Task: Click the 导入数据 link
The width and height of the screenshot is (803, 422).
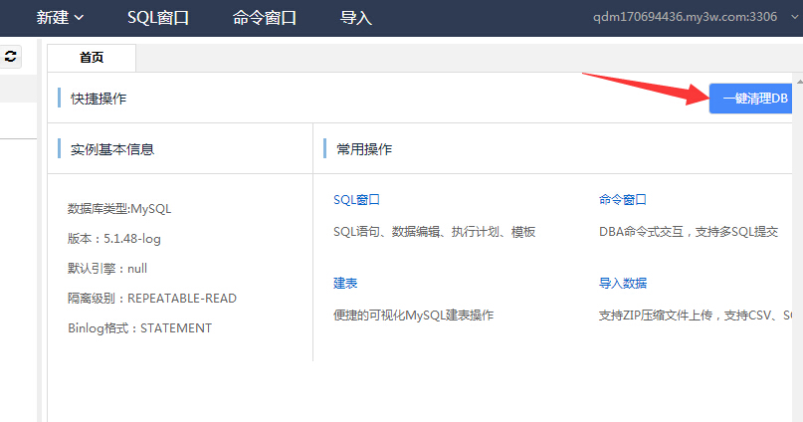Action: click(x=624, y=284)
